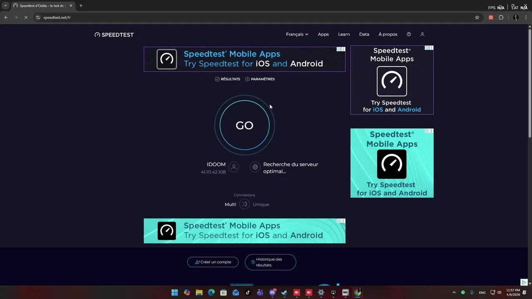Launch Microsoft Edge from taskbar
The width and height of the screenshot is (532, 299).
[x=211, y=292]
